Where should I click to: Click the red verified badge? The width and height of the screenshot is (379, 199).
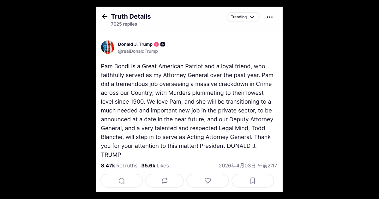(156, 44)
